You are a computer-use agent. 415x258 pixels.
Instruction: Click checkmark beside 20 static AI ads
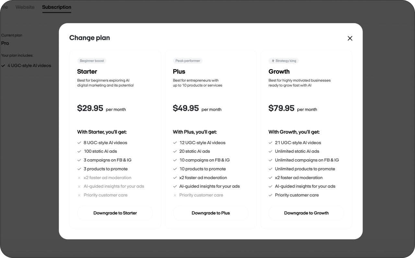(x=175, y=151)
